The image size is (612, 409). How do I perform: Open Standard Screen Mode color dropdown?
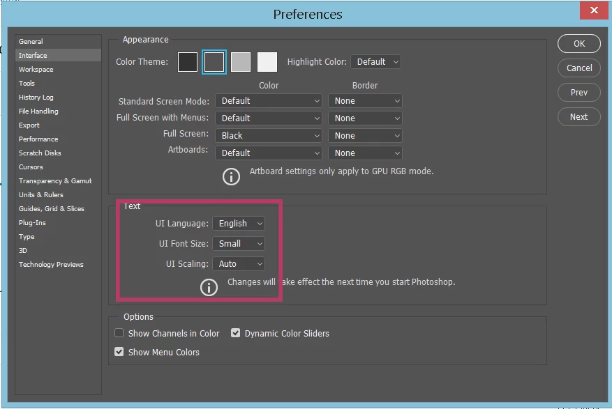click(x=269, y=101)
